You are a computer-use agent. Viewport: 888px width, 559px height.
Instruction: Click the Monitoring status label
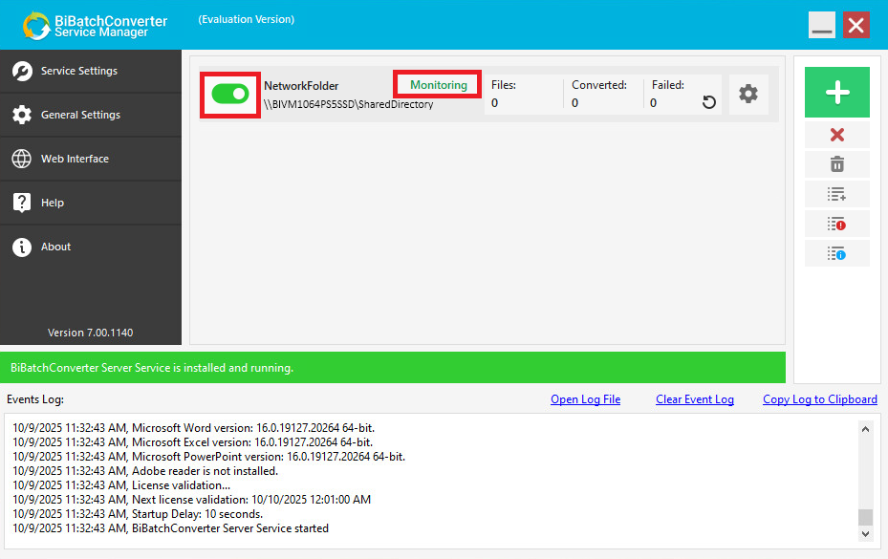click(x=438, y=85)
